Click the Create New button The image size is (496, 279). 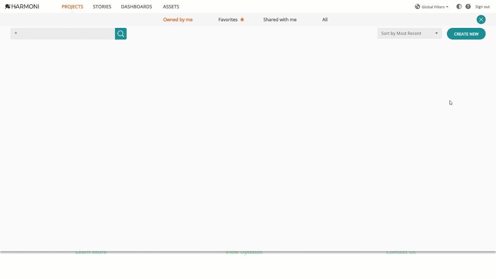466,34
